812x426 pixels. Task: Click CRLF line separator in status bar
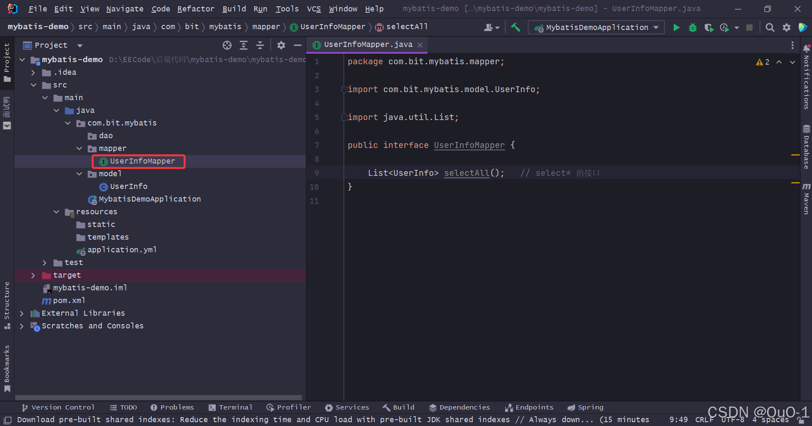click(704, 420)
